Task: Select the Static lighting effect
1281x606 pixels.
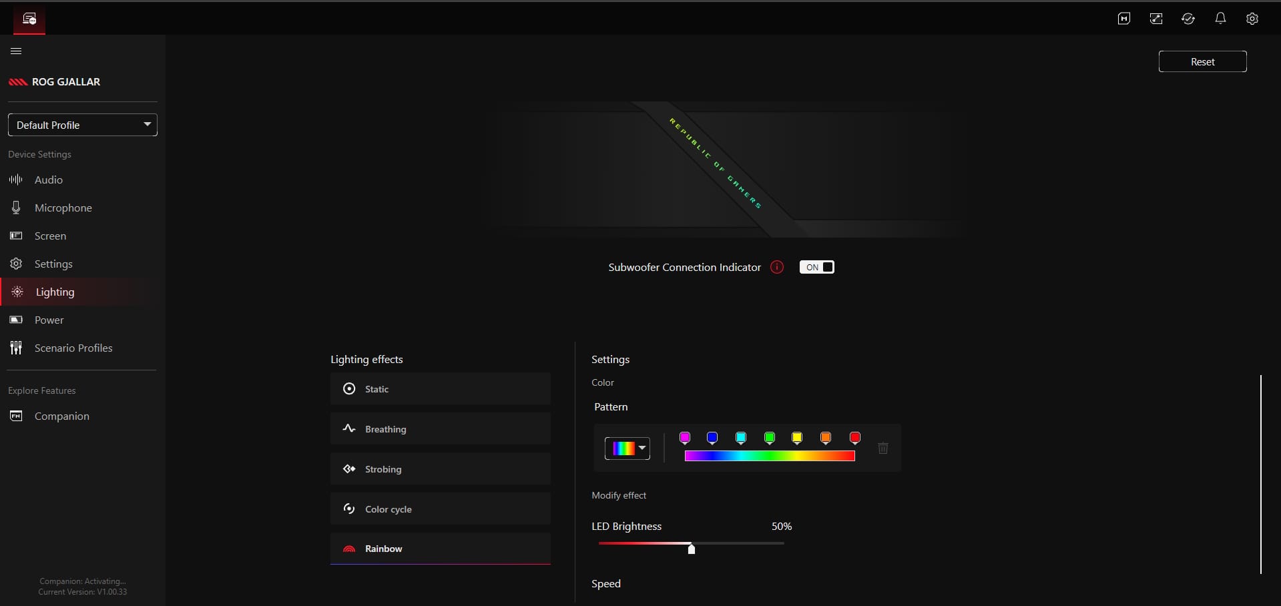Action: coord(441,388)
